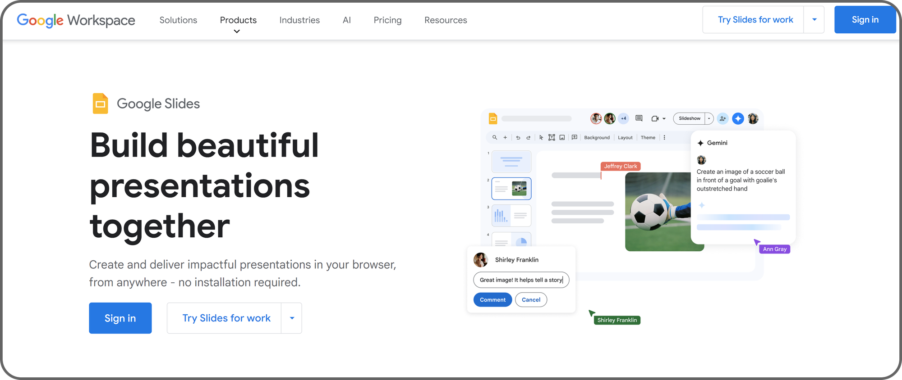The height and width of the screenshot is (380, 902).
Task: Click the plus new slide icon
Action: click(x=505, y=137)
